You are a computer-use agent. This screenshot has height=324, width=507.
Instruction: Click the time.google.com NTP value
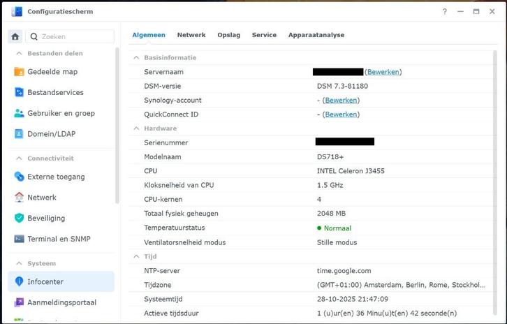pyautogui.click(x=344, y=271)
